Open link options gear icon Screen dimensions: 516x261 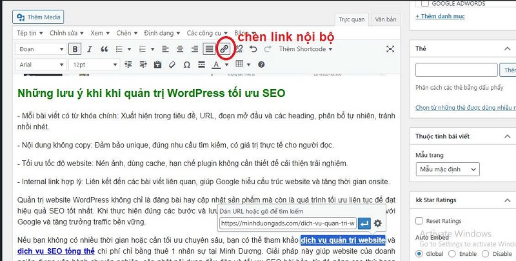click(378, 224)
